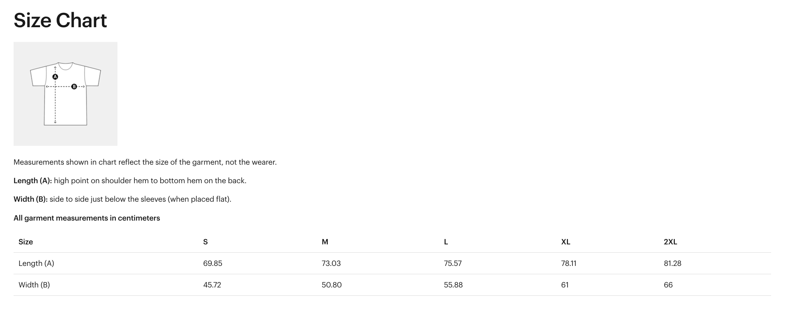Click the Size Chart heading
796x312 pixels.
60,20
